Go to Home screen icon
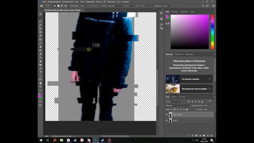This screenshot has height=143, width=254. click(41, 6)
